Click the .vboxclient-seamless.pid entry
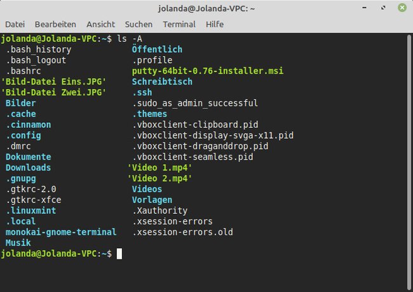 (x=193, y=157)
